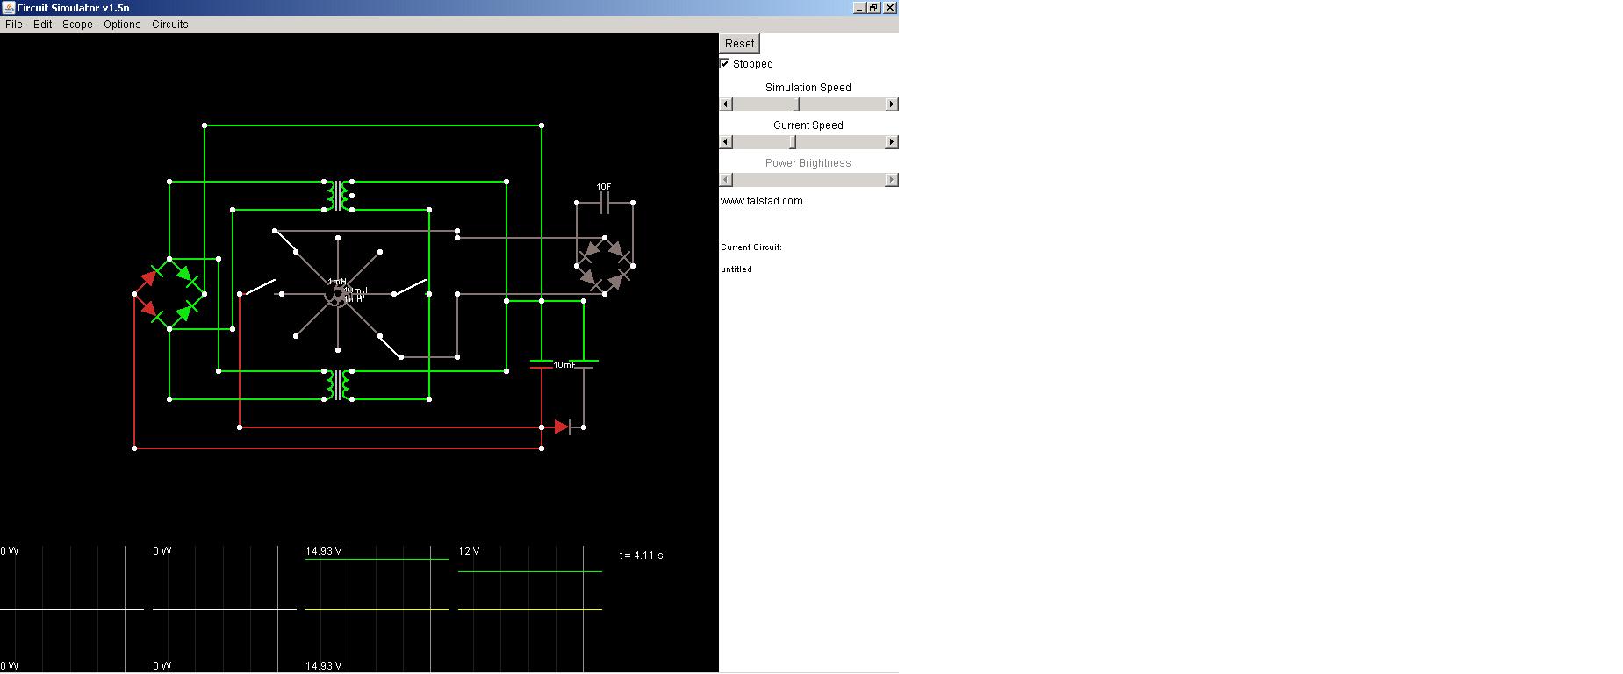This screenshot has height=674, width=1623.
Task: Open the Circuits menu
Action: [x=170, y=25]
